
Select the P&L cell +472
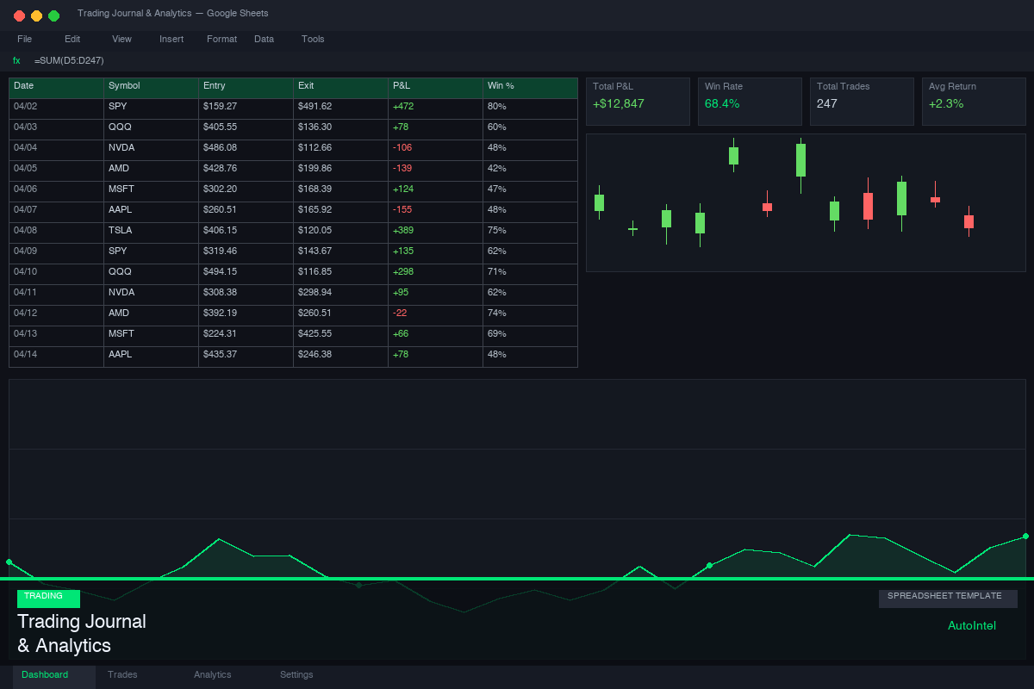(x=435, y=107)
